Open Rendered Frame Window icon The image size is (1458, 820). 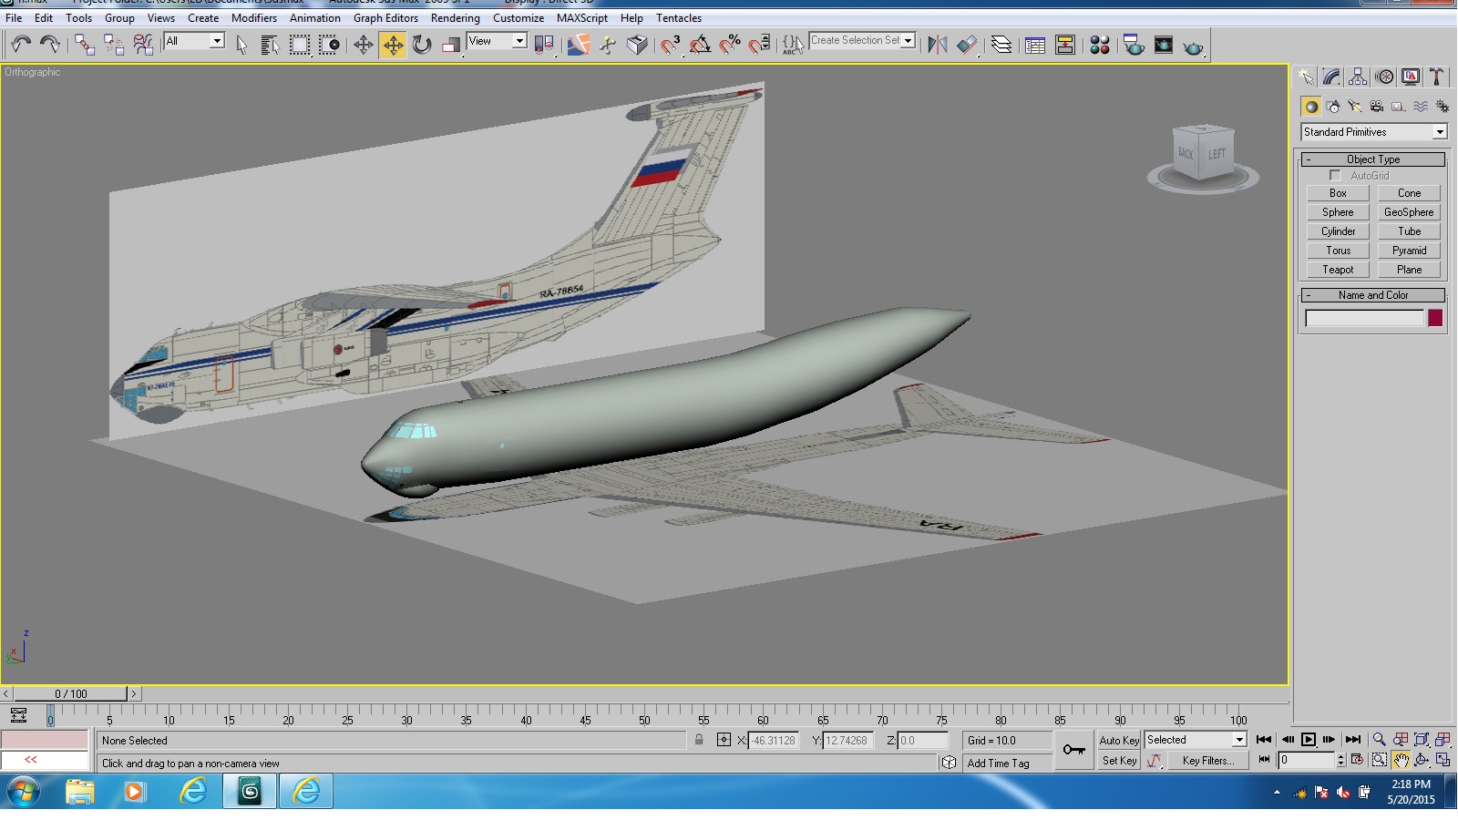tap(1164, 44)
